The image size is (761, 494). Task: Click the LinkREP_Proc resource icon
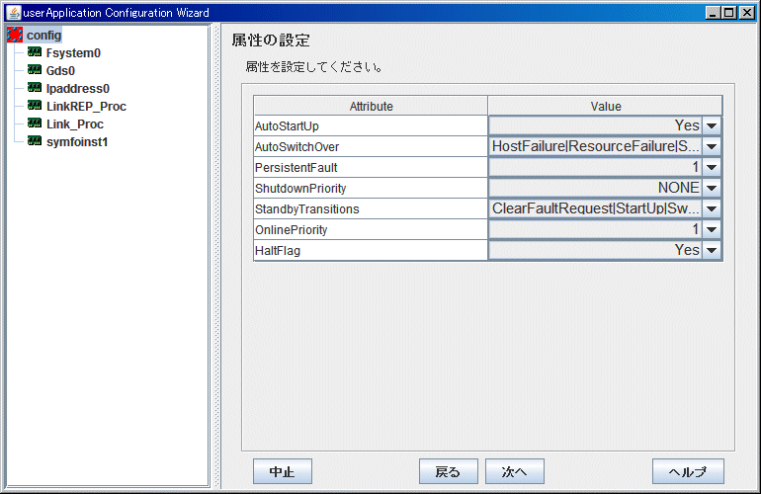coord(35,107)
